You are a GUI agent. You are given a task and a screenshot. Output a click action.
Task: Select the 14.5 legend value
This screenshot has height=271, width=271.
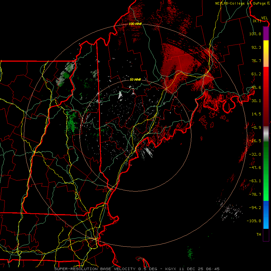click(x=256, y=114)
